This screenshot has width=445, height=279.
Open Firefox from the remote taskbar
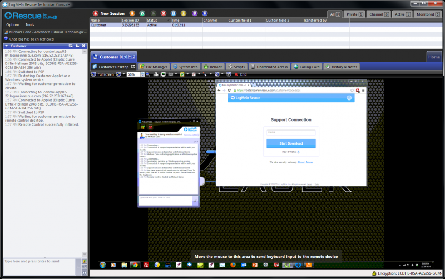[233, 265]
